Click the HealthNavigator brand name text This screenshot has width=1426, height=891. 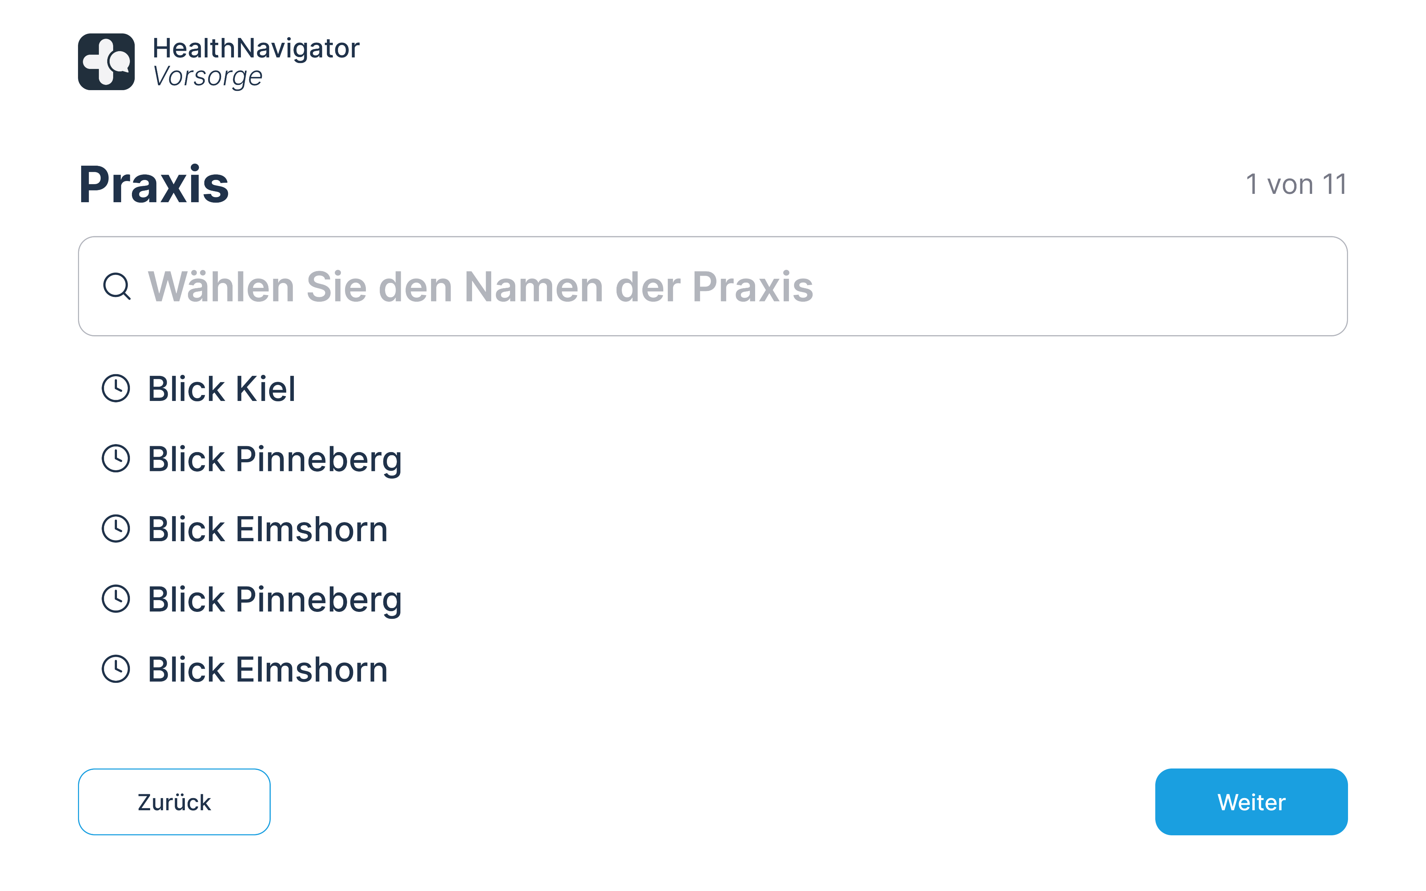[256, 48]
